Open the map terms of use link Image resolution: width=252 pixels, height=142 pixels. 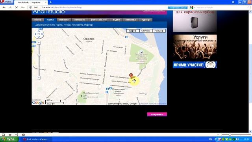click(152, 104)
